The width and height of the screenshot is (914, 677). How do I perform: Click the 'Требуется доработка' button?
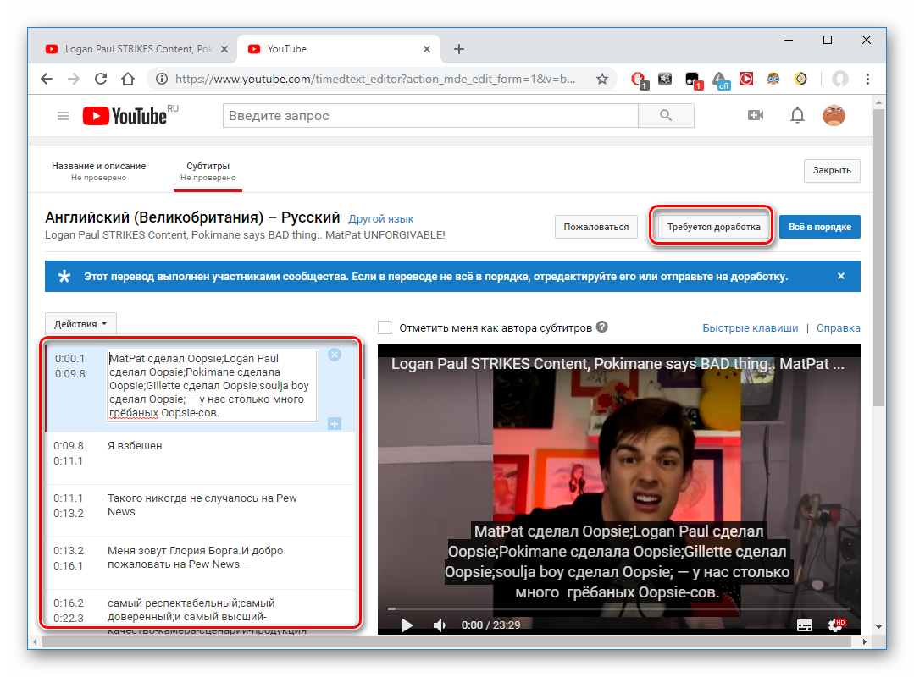pyautogui.click(x=713, y=227)
